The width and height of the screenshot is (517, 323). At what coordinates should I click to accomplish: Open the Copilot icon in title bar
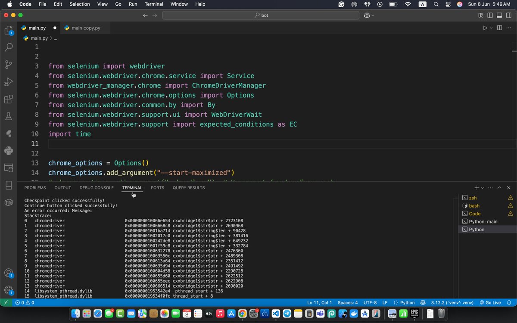(367, 15)
